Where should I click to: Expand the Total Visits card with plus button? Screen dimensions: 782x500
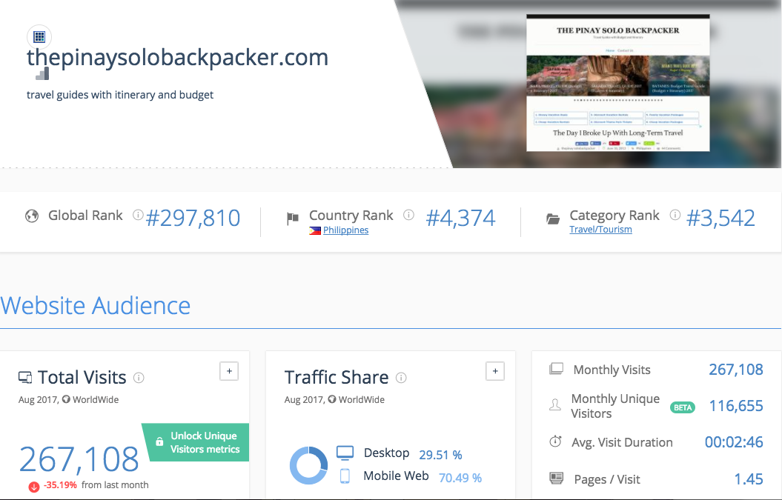tap(229, 371)
